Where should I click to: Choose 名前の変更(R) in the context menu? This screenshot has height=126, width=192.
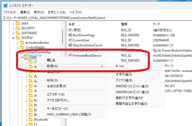click(72, 86)
